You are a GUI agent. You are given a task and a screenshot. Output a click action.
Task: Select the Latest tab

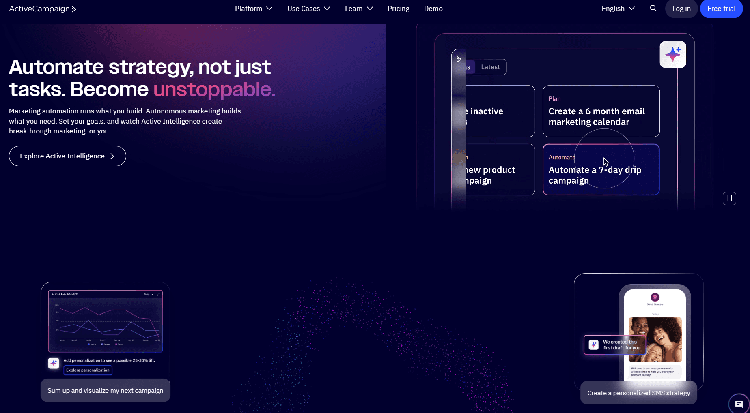click(490, 67)
